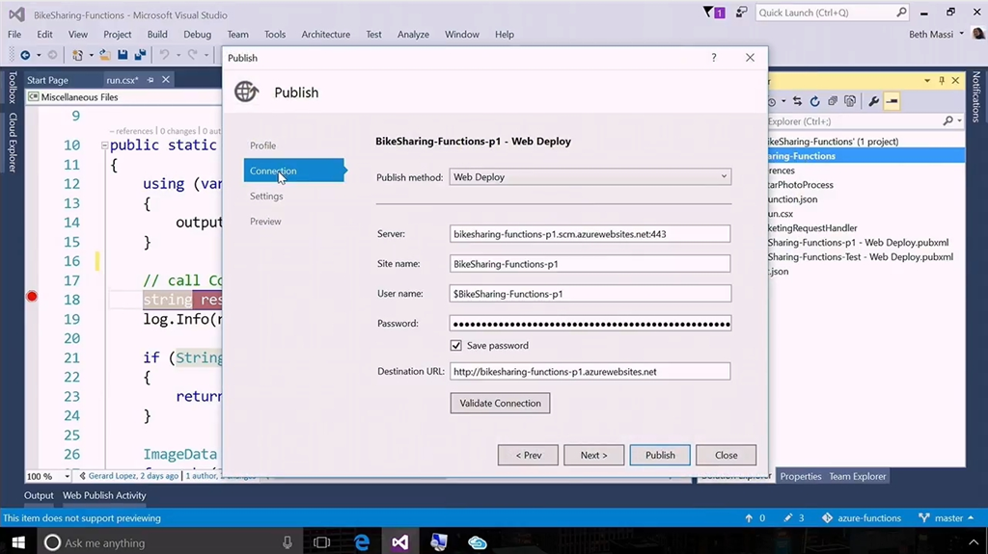Screen dimensions: 988x554
Task: Click the Validate Connection button
Action: [500, 403]
